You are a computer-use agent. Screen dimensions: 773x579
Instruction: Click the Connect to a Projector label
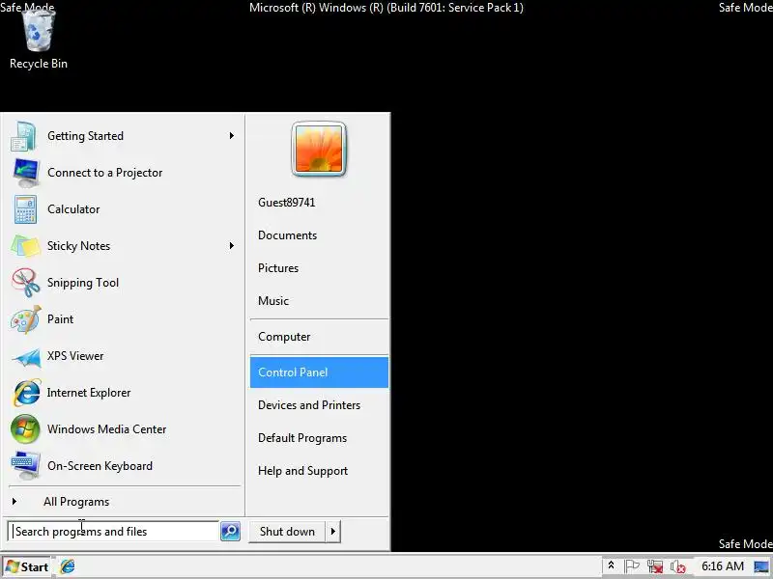click(104, 173)
